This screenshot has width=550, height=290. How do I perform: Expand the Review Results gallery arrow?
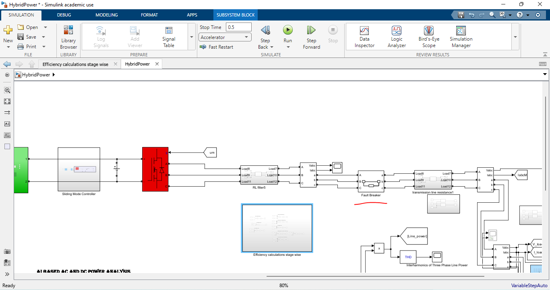pos(515,37)
